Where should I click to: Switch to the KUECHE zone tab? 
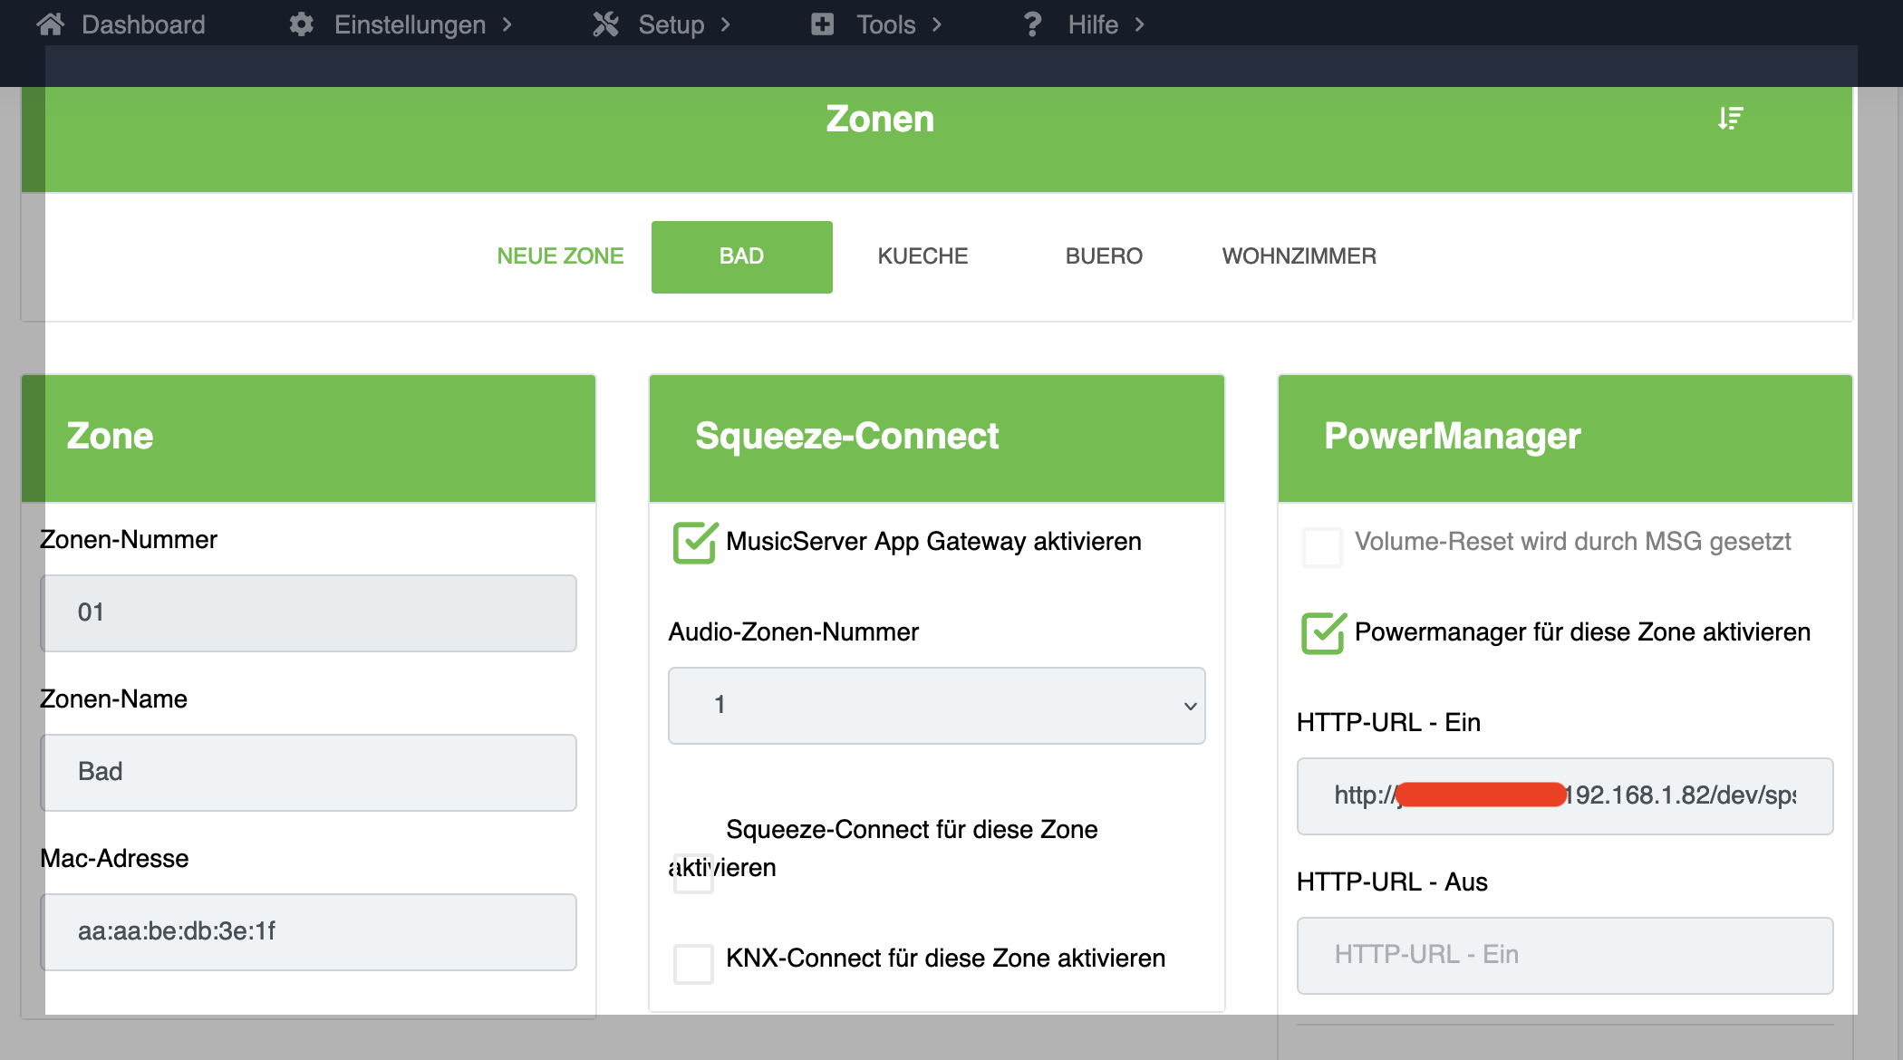923,256
